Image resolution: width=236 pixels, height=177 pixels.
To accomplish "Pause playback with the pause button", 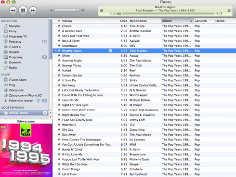I will [x=23, y=11].
